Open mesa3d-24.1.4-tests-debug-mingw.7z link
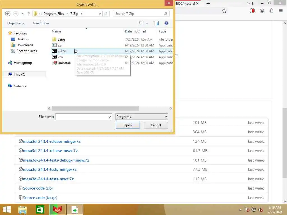 click(56, 160)
